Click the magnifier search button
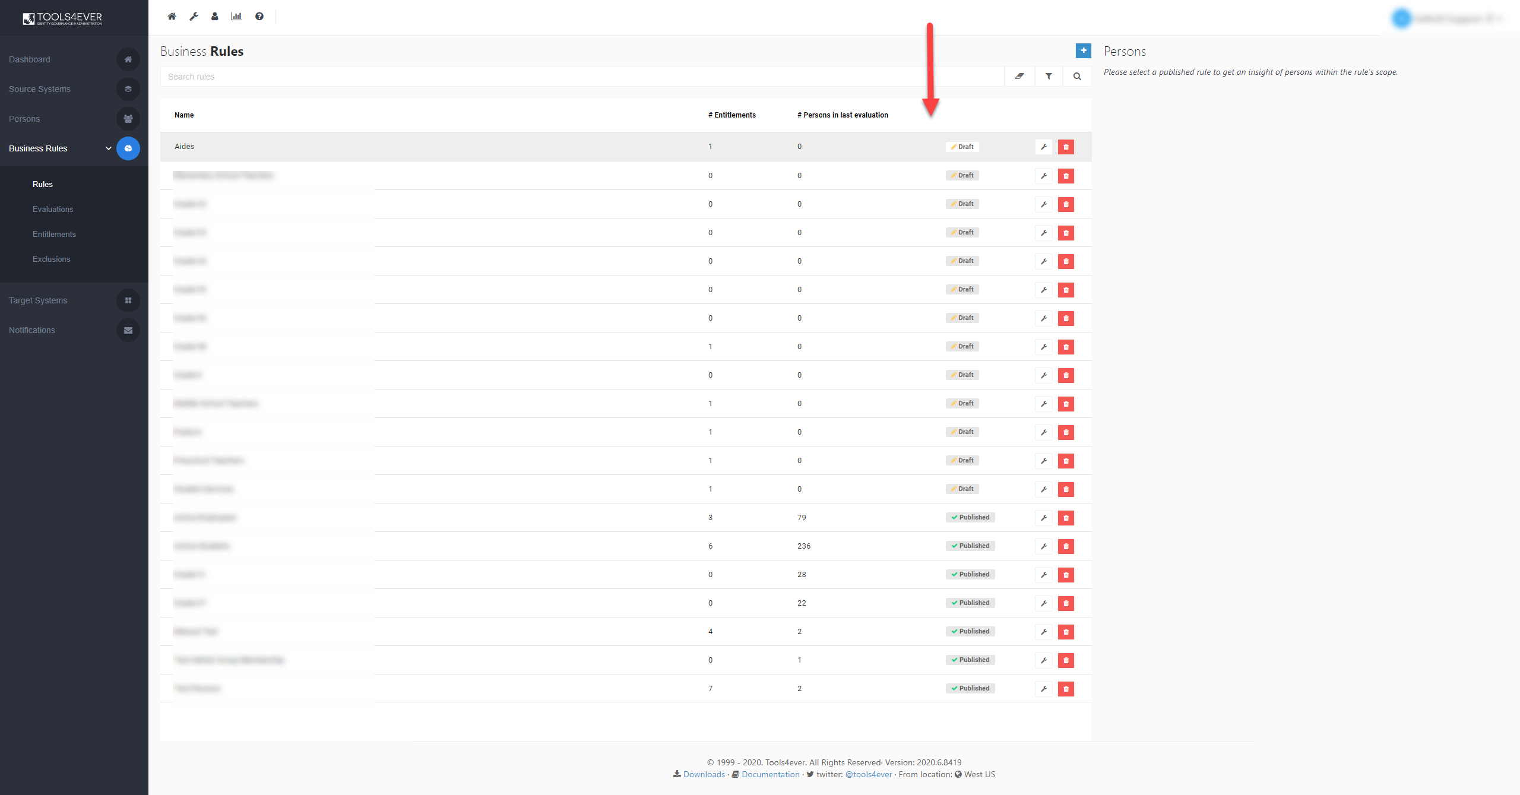The width and height of the screenshot is (1520, 795). 1077,77
